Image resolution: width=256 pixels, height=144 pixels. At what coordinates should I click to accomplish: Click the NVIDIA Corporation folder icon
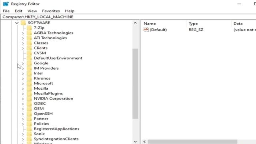click(29, 99)
